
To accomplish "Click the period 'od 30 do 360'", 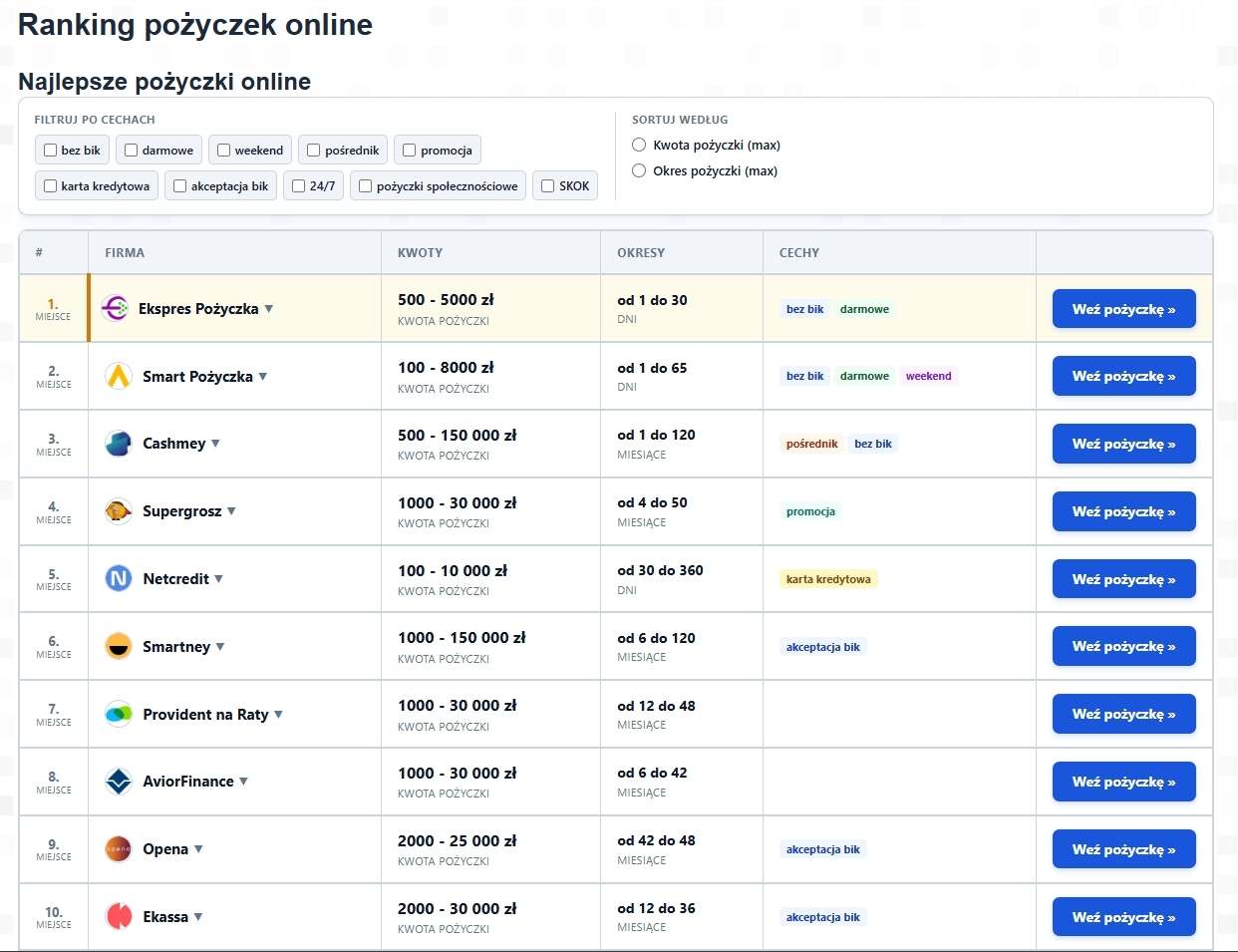I will point(660,570).
